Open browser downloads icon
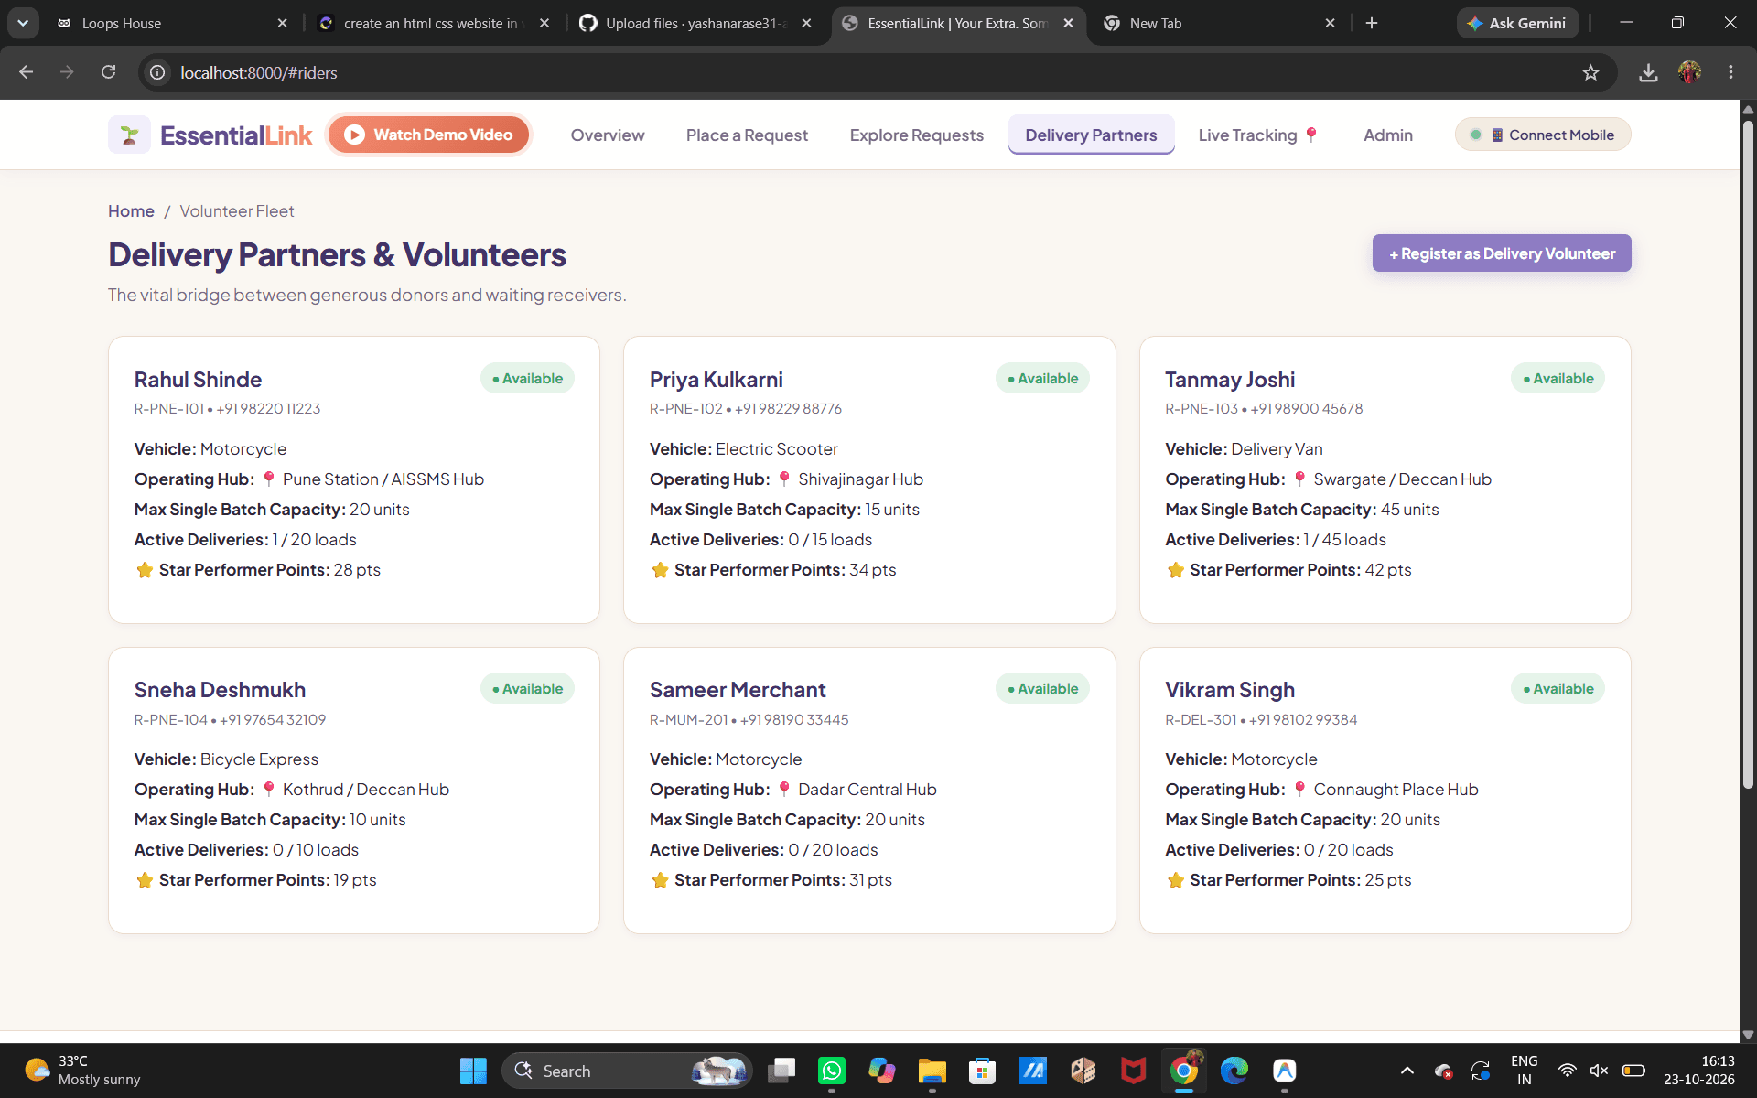 [x=1648, y=72]
